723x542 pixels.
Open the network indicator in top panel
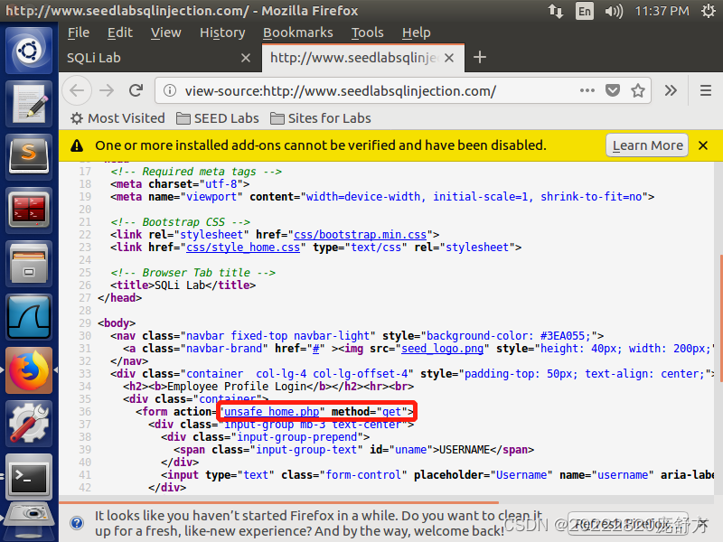pos(556,11)
